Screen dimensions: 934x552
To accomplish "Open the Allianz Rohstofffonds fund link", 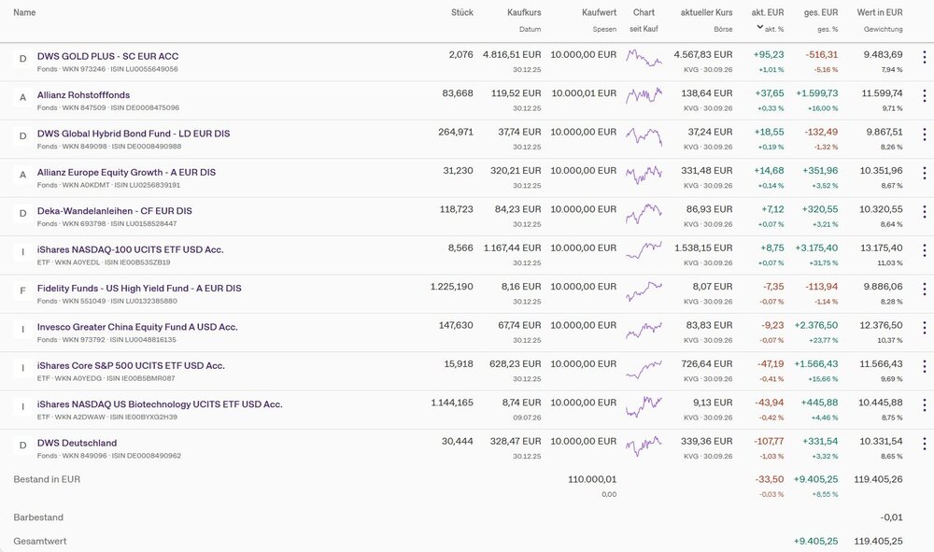I will (x=83, y=94).
